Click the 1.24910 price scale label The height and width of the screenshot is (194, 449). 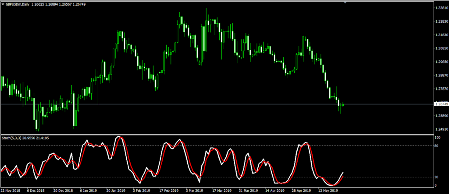coord(441,129)
